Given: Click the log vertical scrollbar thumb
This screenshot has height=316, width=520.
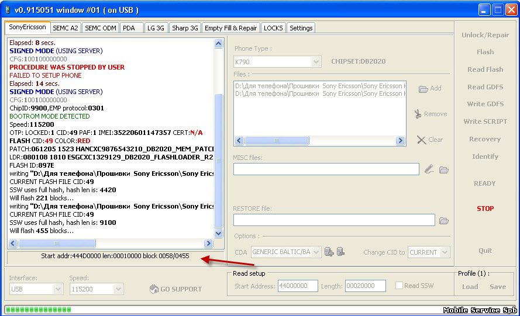Looking at the screenshot, I should click(219, 161).
